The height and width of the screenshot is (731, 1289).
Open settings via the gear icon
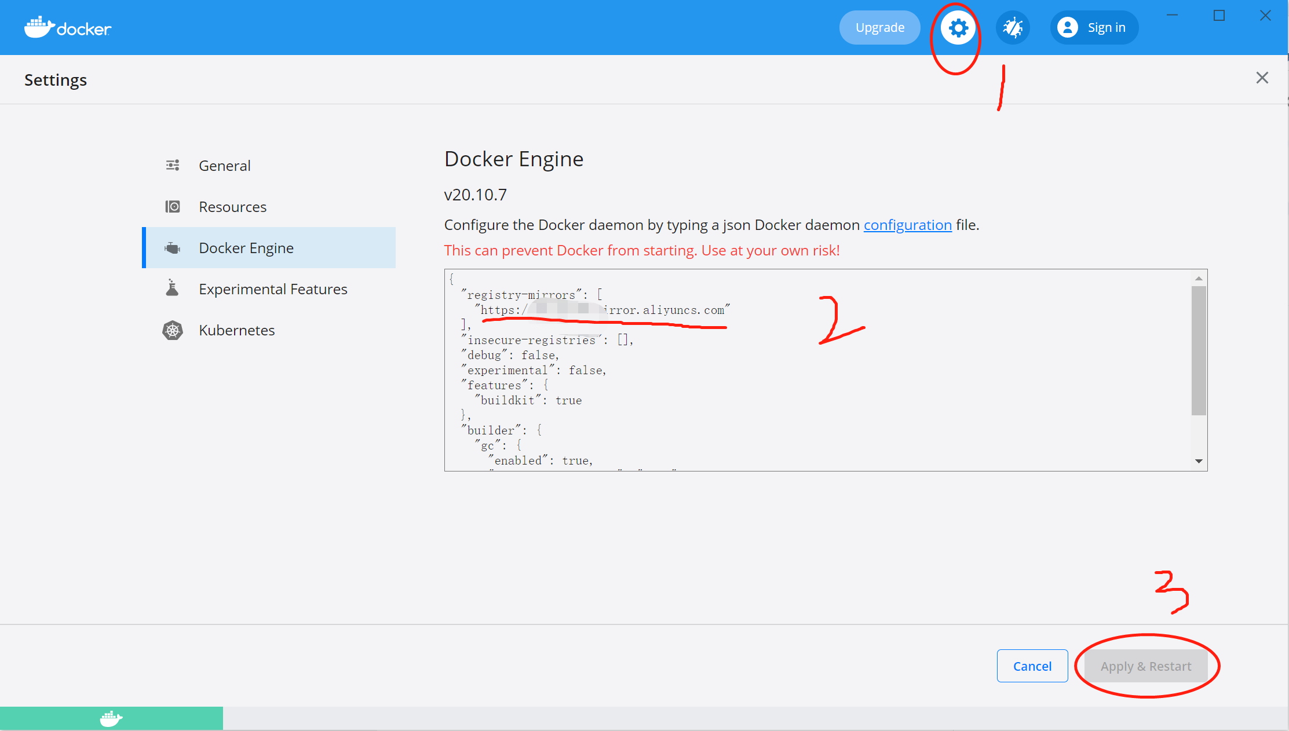click(x=958, y=27)
